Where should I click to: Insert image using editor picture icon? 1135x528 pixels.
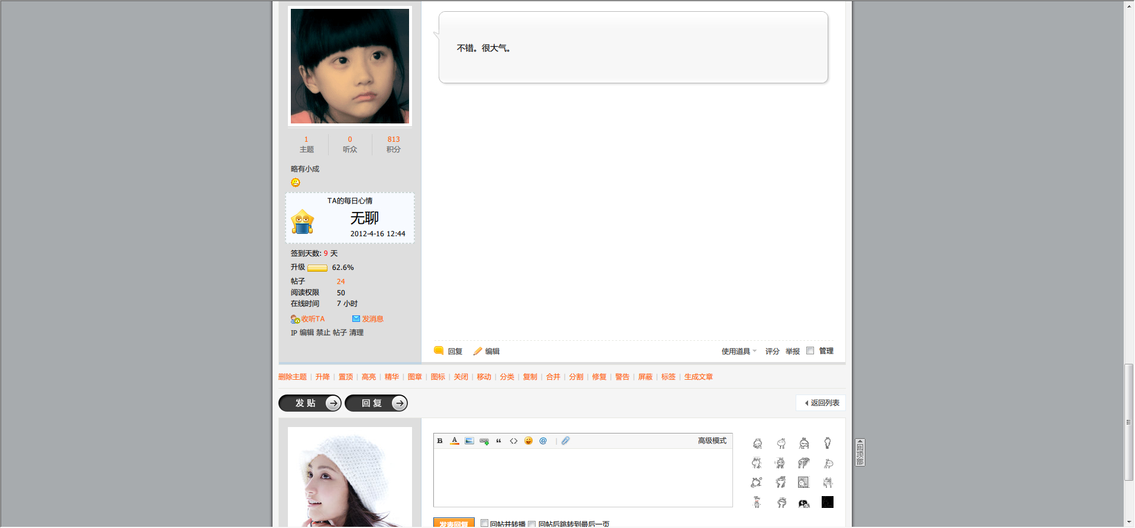(x=469, y=441)
